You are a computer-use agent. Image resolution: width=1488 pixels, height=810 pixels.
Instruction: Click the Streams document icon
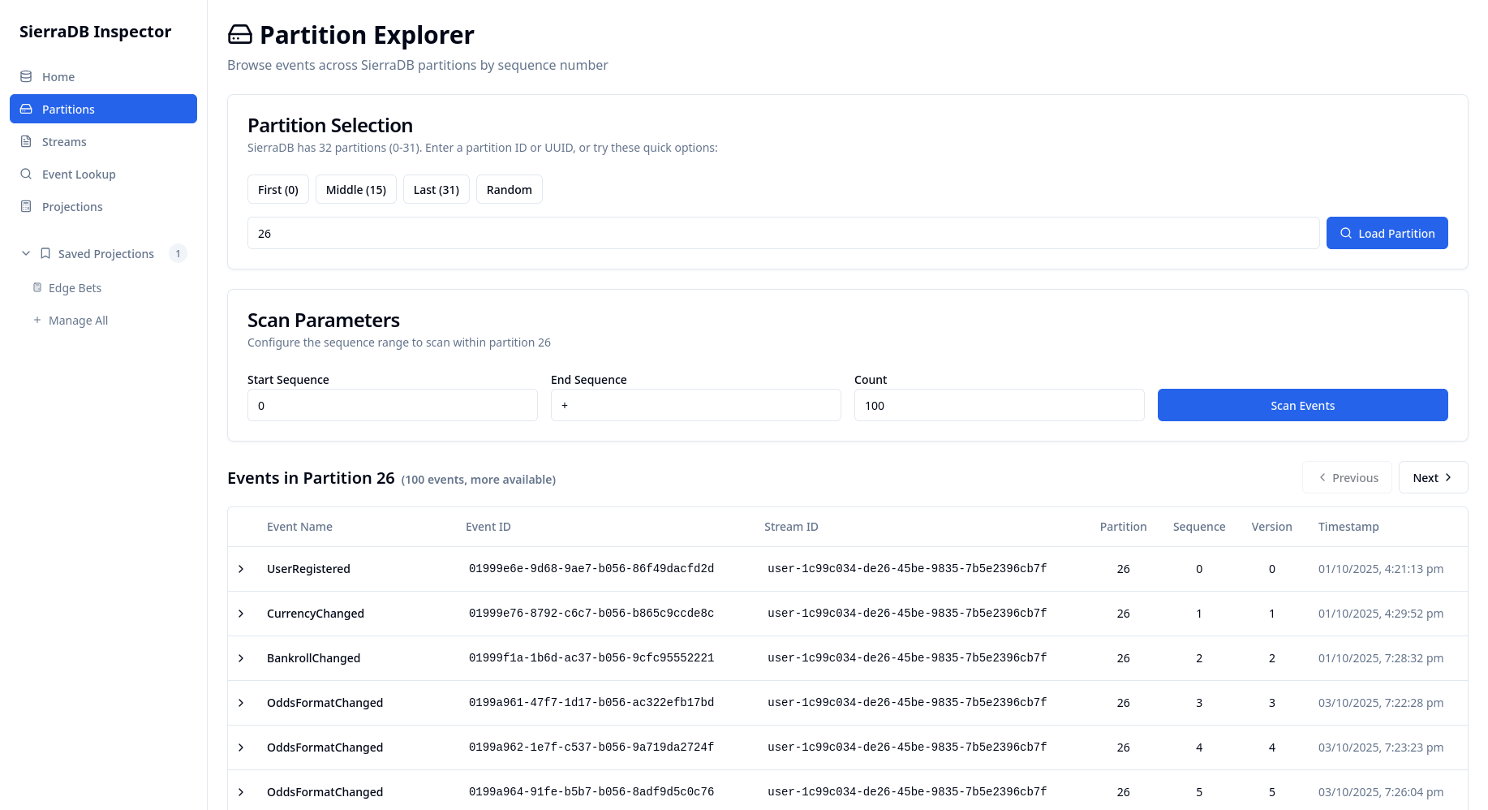point(26,141)
